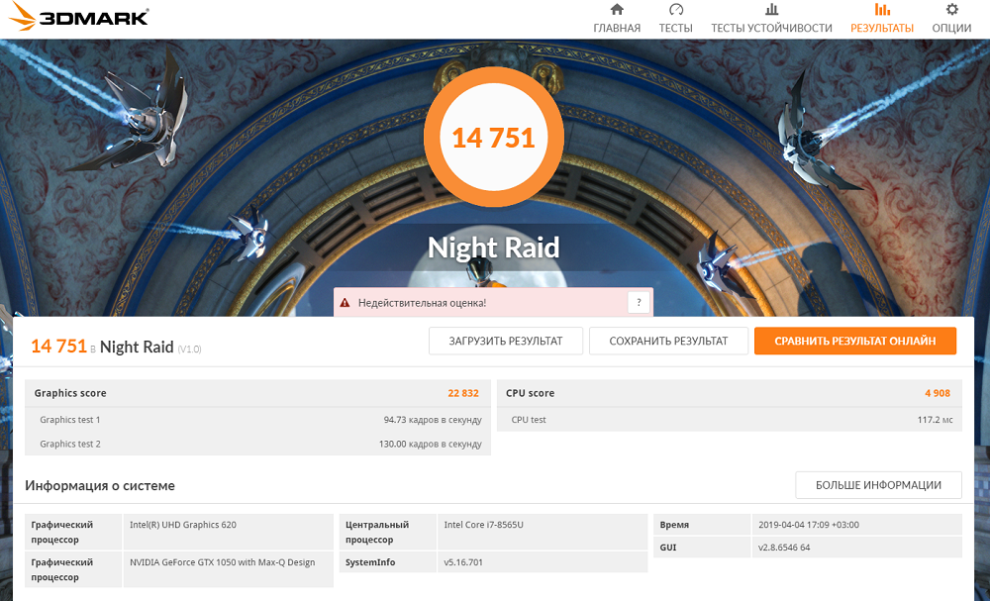Click the GUI label
Image resolution: width=990 pixels, height=601 pixels.
coord(668,548)
